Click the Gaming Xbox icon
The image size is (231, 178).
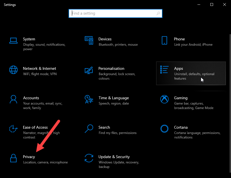(164, 99)
